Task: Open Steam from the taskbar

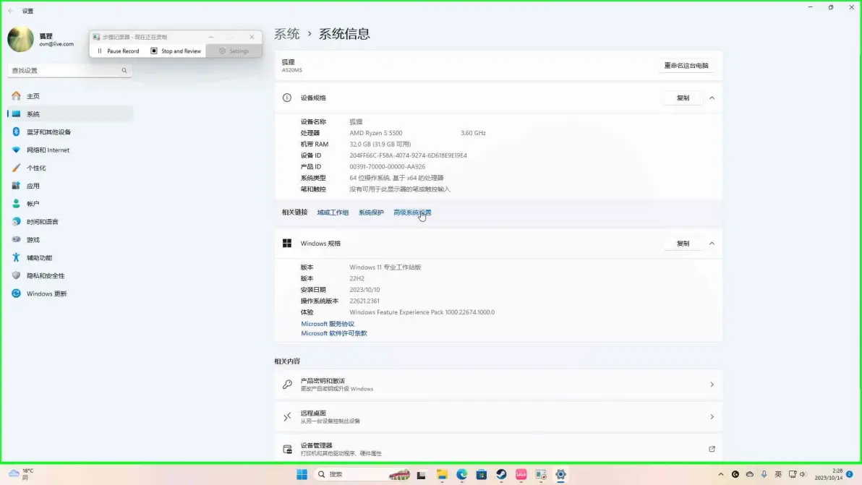Action: tap(501, 475)
